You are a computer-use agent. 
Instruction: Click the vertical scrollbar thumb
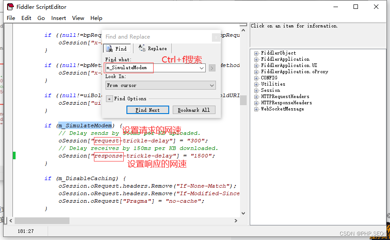tap(243, 100)
